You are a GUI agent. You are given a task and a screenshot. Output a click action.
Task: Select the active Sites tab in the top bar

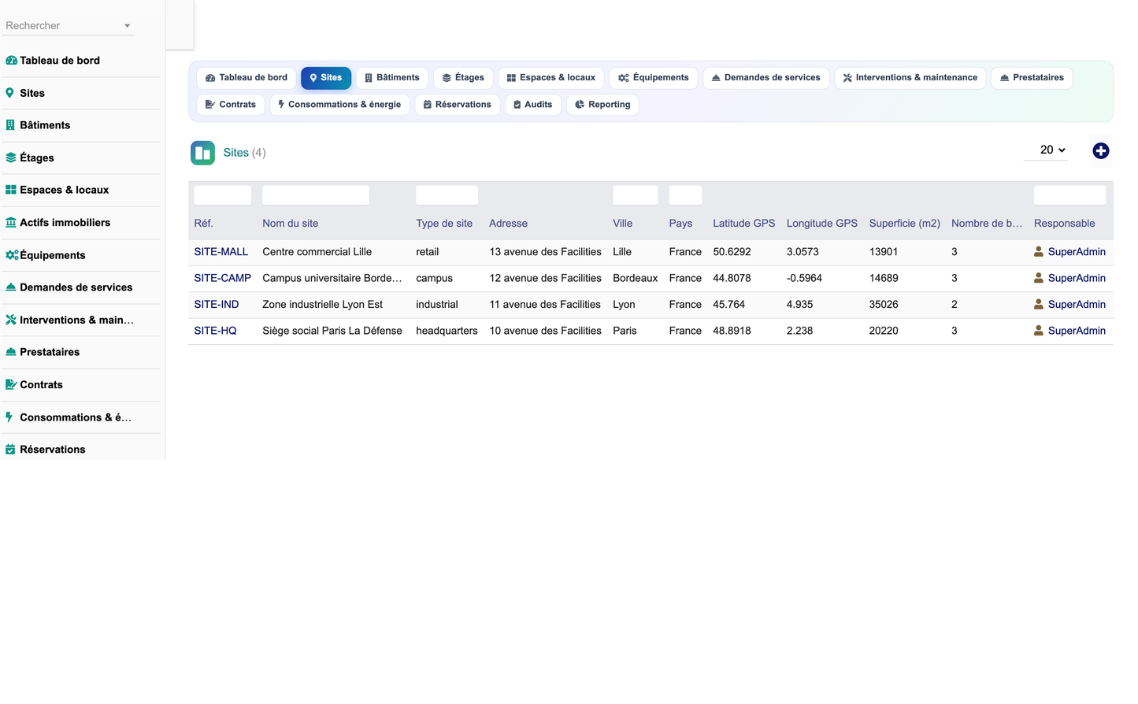point(326,78)
